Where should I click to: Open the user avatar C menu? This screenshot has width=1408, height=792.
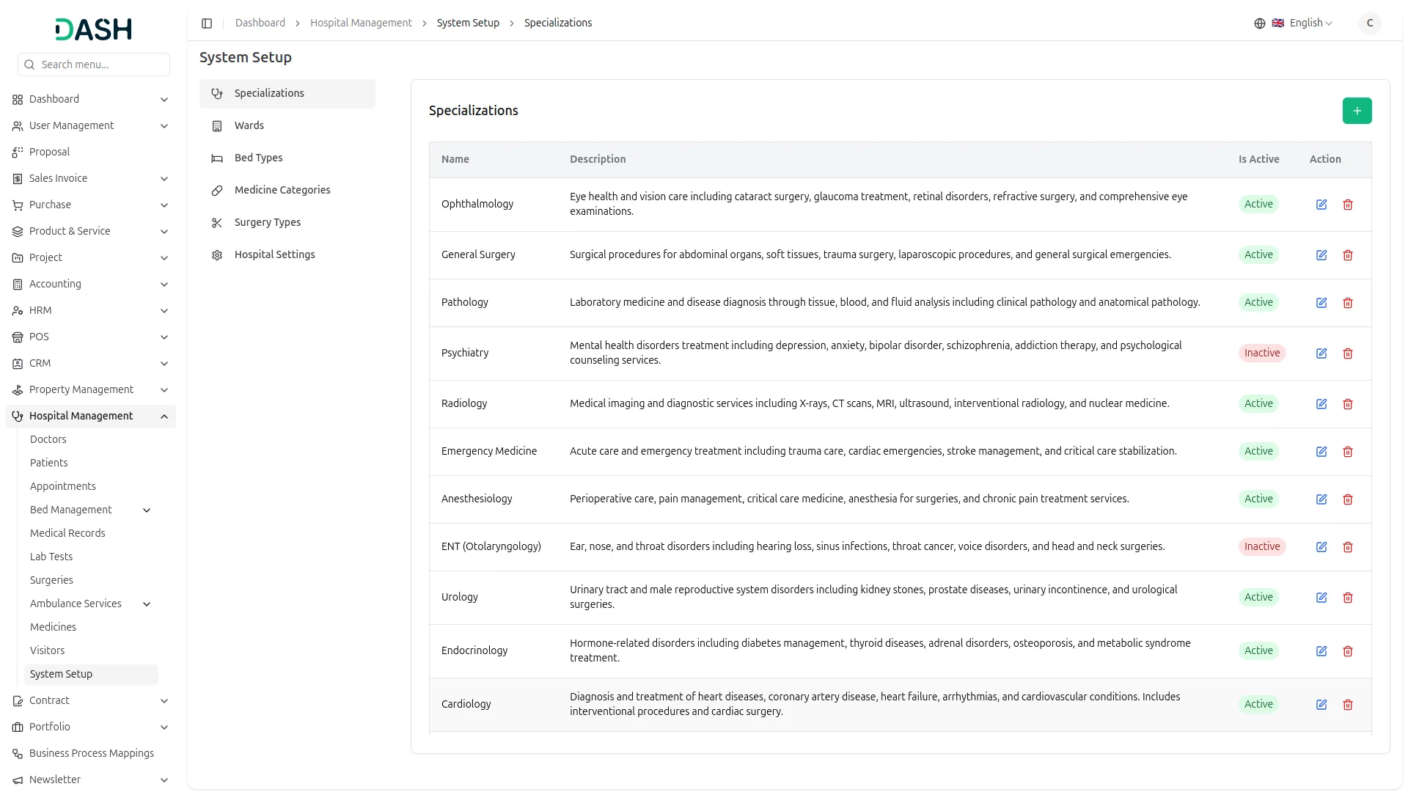(1369, 23)
